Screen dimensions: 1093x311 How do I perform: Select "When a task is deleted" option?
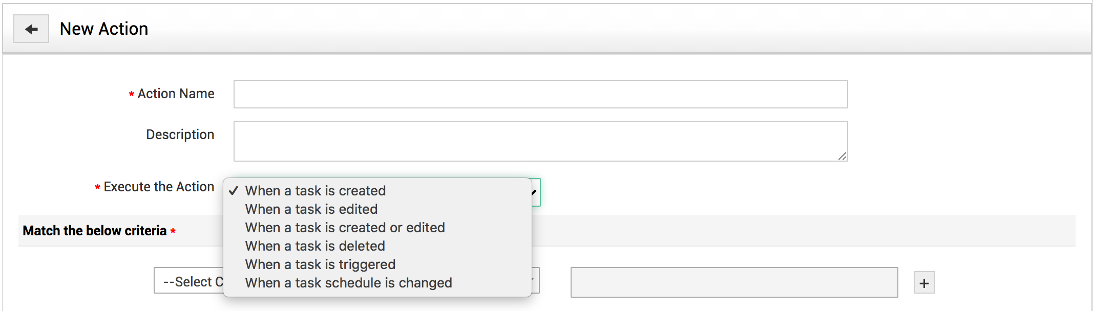314,246
